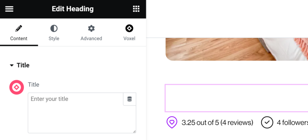
Task: Click the title textarea resize handle
Action: click(x=134, y=131)
